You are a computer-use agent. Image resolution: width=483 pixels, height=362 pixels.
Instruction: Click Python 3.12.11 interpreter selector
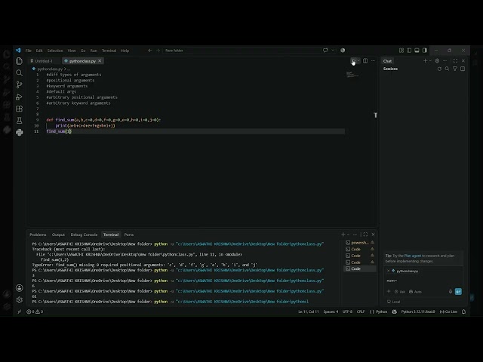[x=418, y=311]
